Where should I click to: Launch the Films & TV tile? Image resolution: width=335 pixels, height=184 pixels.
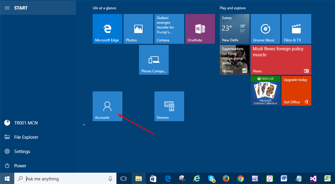[296, 29]
